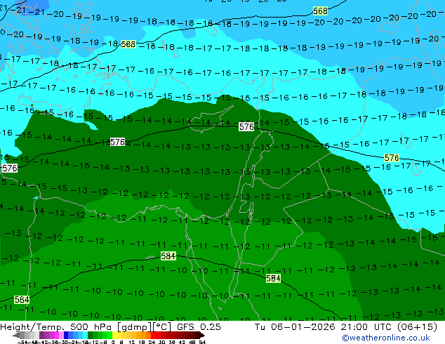
Task: Click the 576 label at the left map edge
Action: 9,168
